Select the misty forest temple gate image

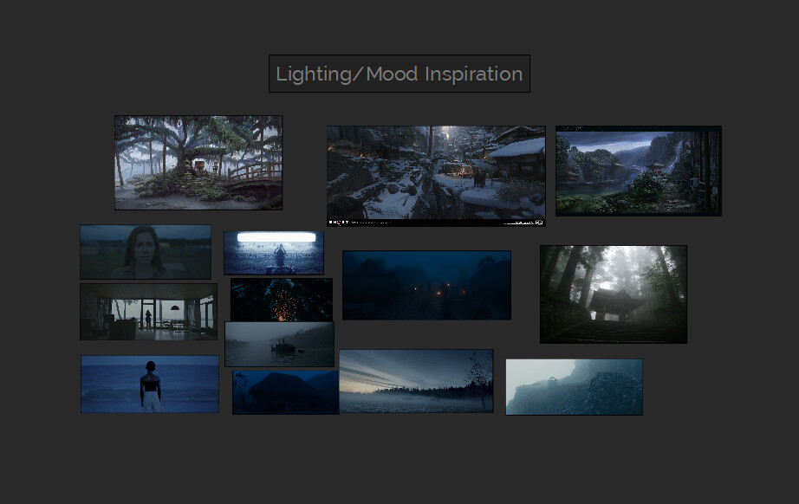click(614, 294)
